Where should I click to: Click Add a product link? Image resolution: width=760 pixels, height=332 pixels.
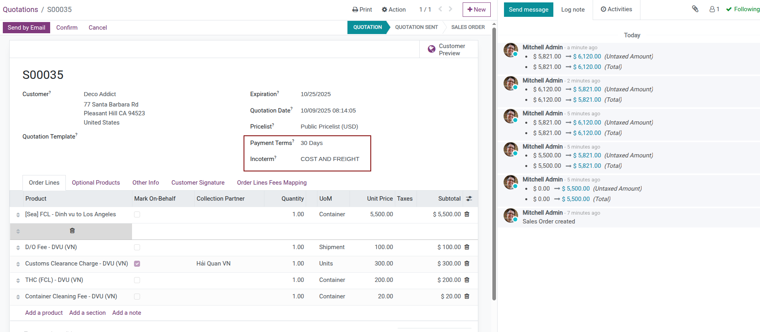tap(44, 313)
